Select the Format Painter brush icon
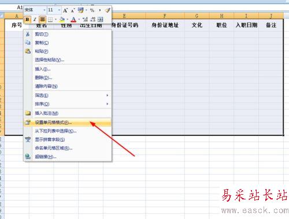Image resolution: width=289 pixels, height=219 pixels. (108, 10)
